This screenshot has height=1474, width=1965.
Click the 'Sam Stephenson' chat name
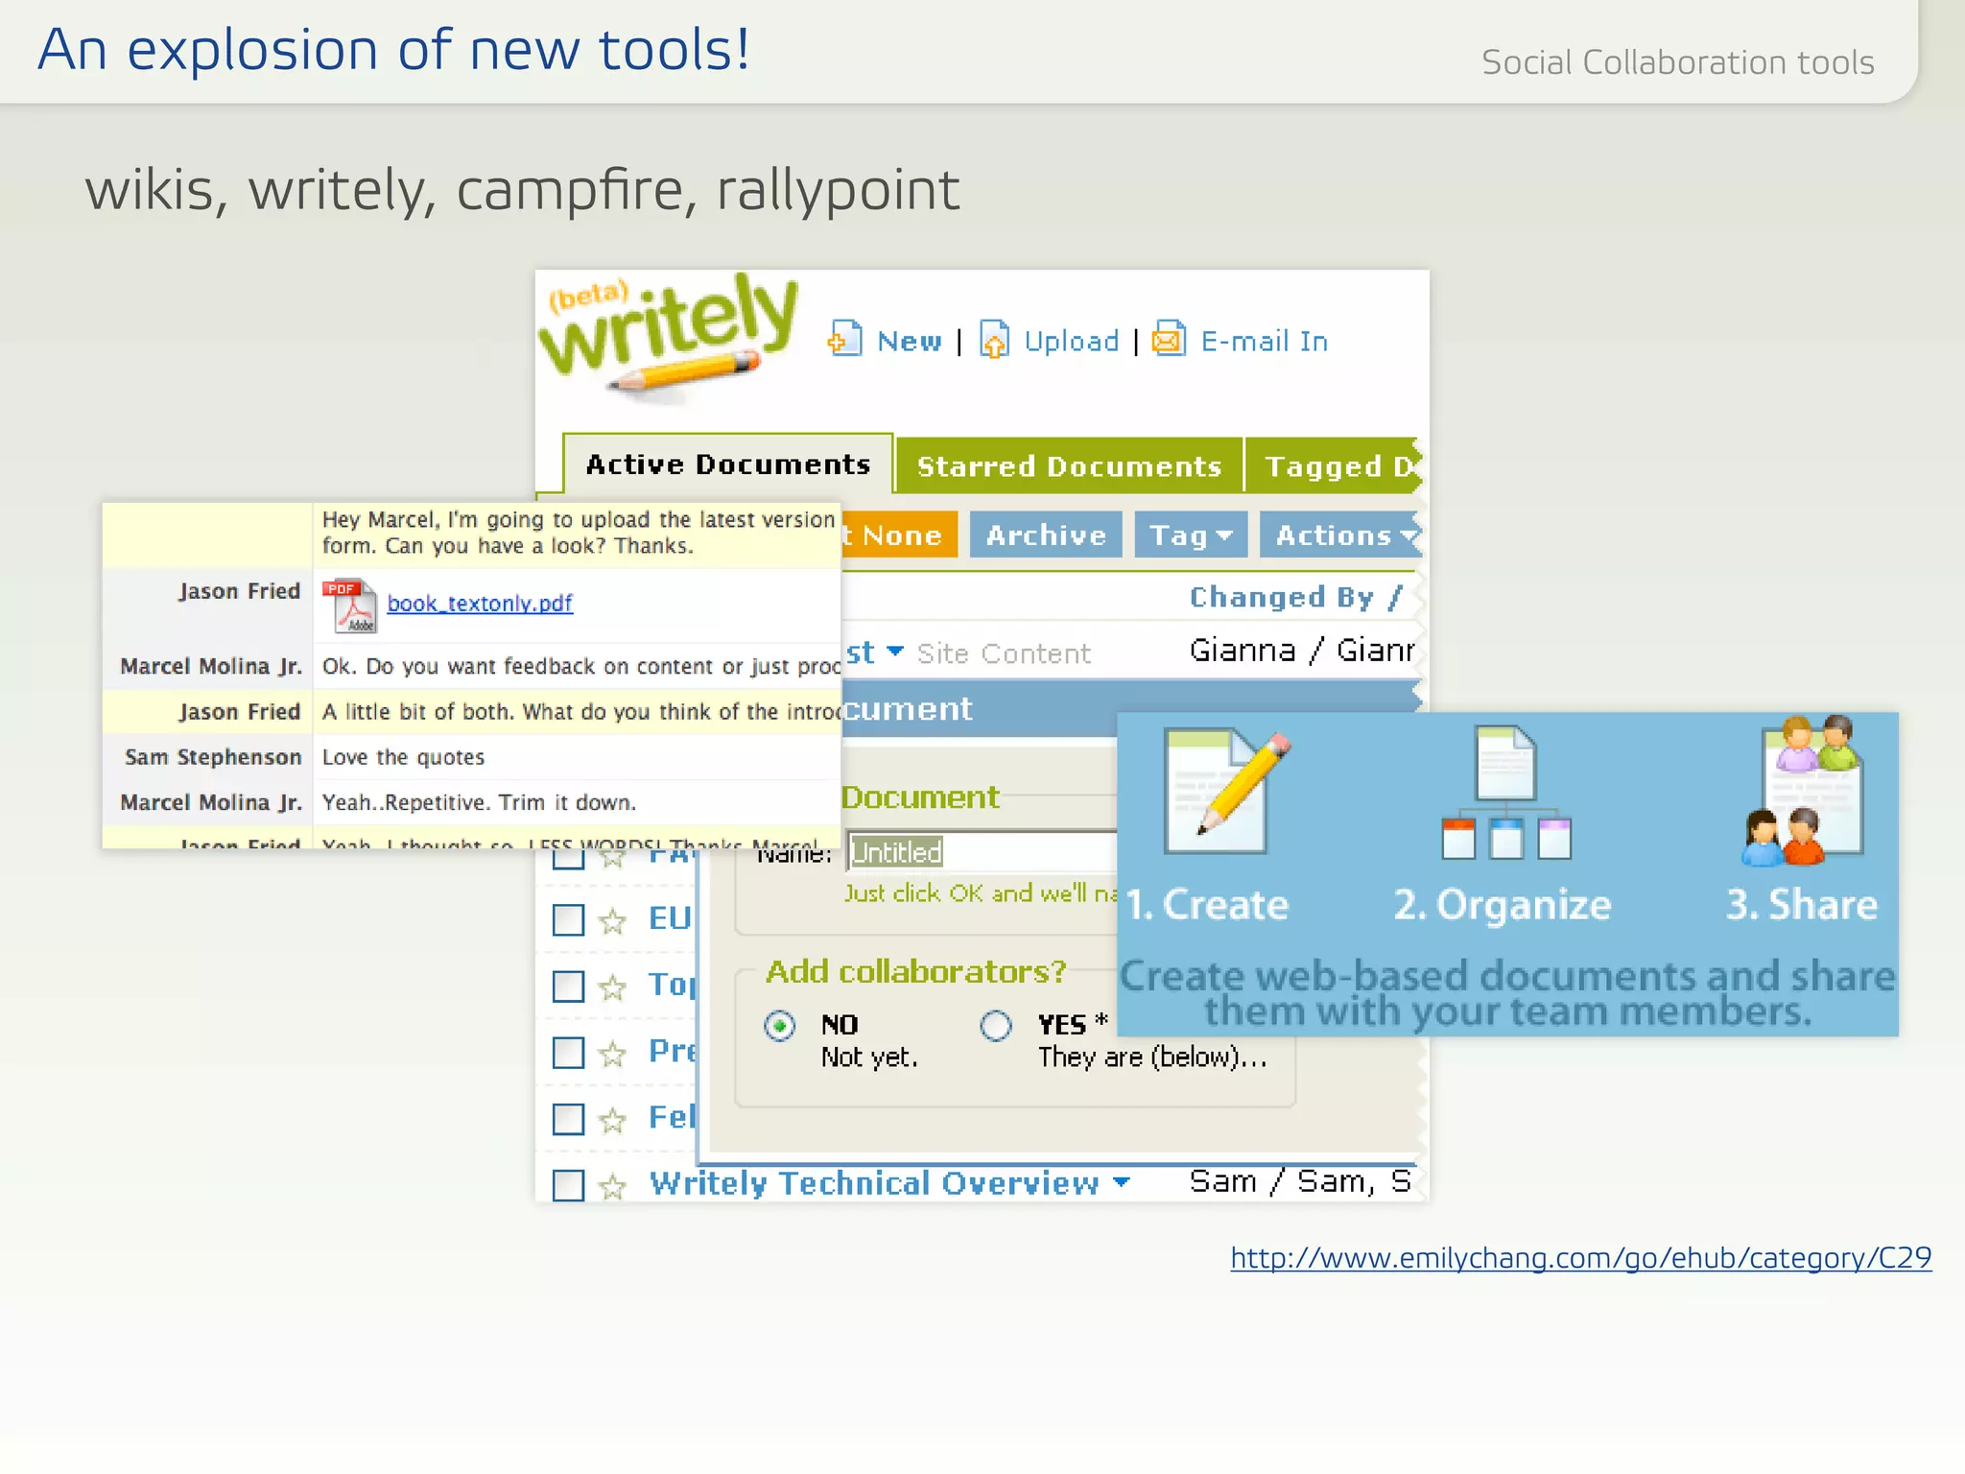(213, 757)
